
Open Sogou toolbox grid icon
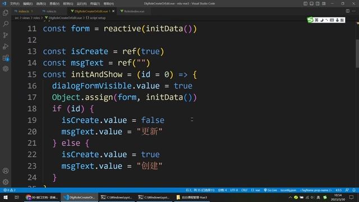tap(342, 20)
